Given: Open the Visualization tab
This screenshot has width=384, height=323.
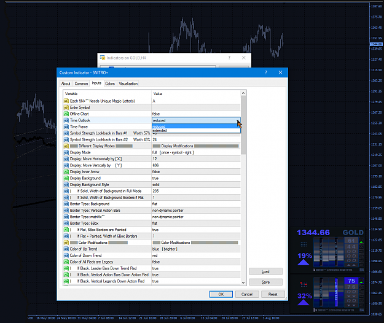Looking at the screenshot, I should click(x=128, y=84).
